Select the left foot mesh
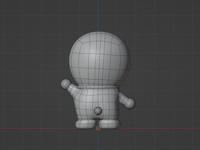The height and width of the screenshot is (150, 200). [86, 124]
